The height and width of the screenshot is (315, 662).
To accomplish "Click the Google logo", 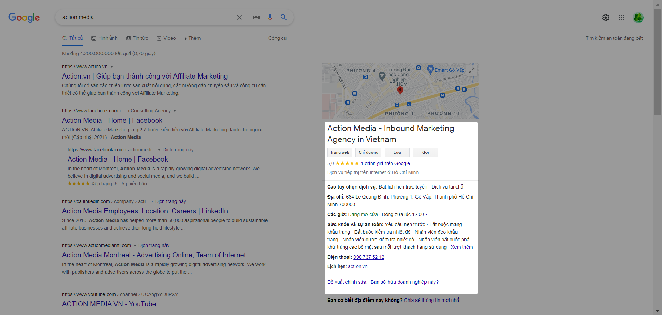I will pos(24,17).
